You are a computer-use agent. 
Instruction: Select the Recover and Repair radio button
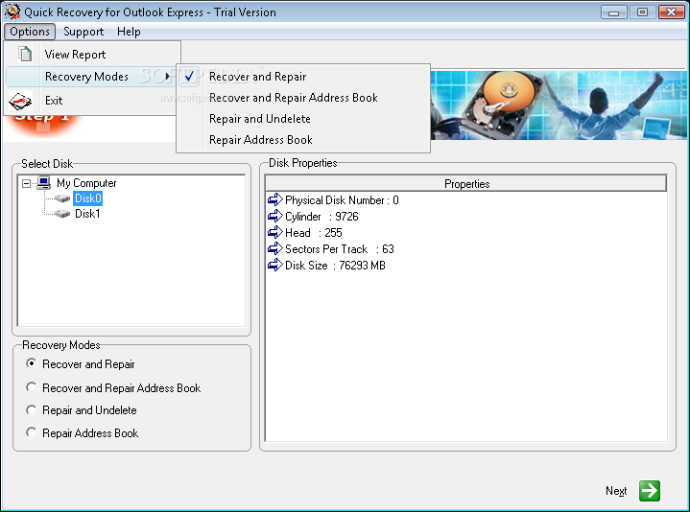pos(31,363)
